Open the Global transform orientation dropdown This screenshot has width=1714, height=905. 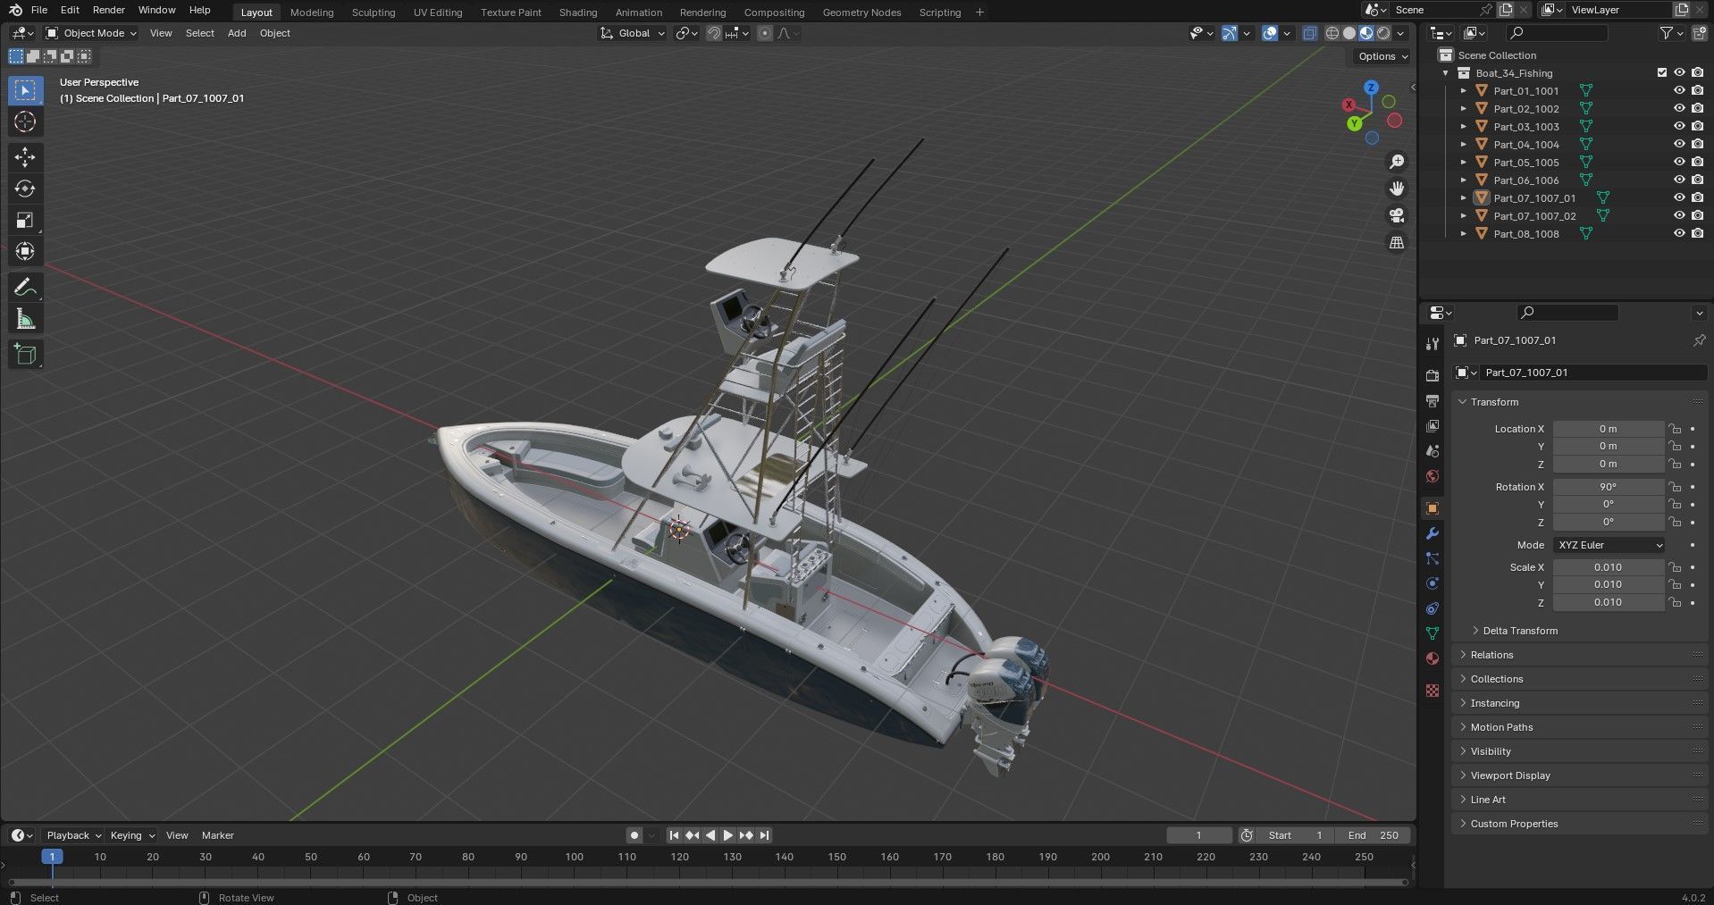(x=633, y=33)
